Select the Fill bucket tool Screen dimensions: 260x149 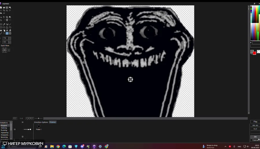pyautogui.click(x=1, y=30)
